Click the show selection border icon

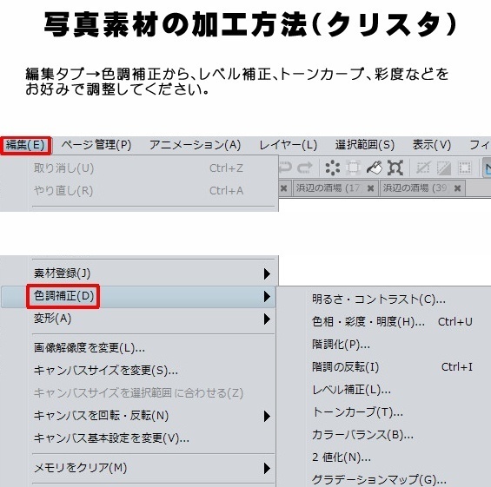(x=465, y=168)
